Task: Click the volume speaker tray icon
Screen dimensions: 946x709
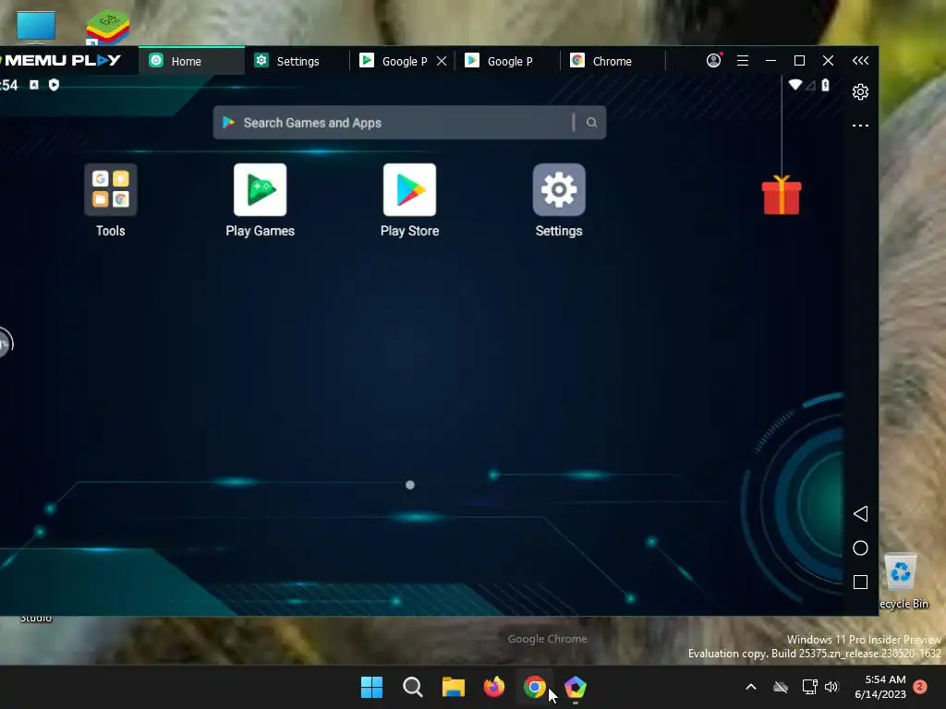Action: 831,687
